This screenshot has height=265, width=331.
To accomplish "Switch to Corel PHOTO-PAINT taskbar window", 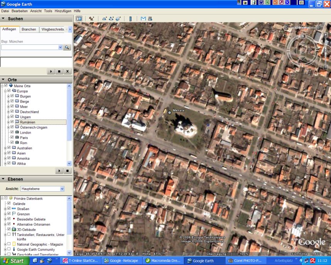I will tap(246, 261).
